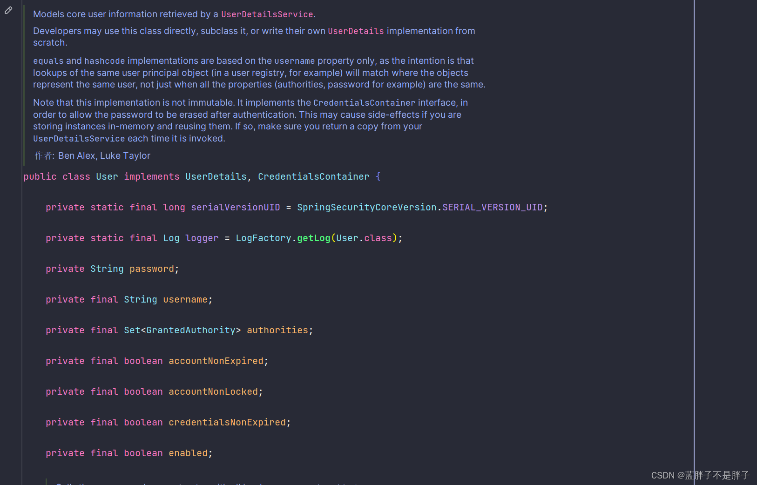Click the UserDetailsService link before 'each time it is invoked'
This screenshot has width=757, height=485.
point(79,139)
